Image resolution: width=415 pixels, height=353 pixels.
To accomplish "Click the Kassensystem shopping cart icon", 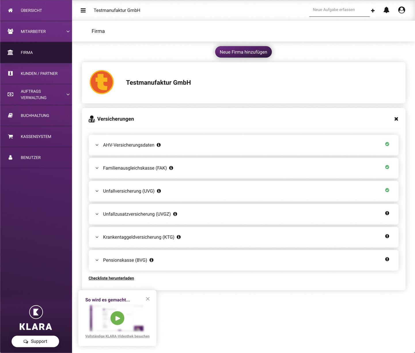I will click(10, 136).
